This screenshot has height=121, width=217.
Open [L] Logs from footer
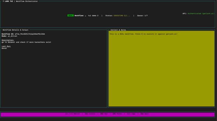click(x=131, y=114)
